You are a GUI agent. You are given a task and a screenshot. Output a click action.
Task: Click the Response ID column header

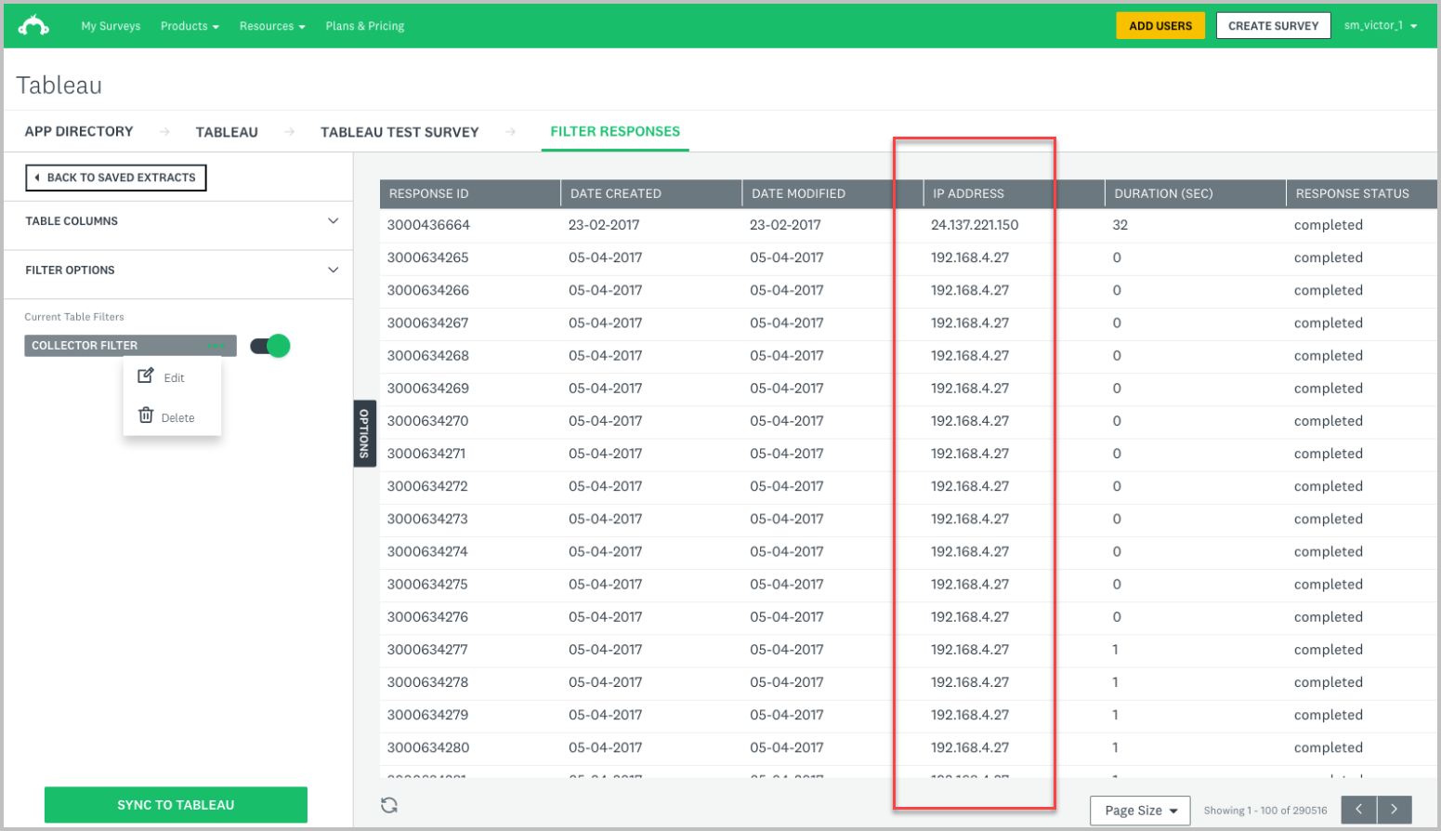(x=469, y=193)
